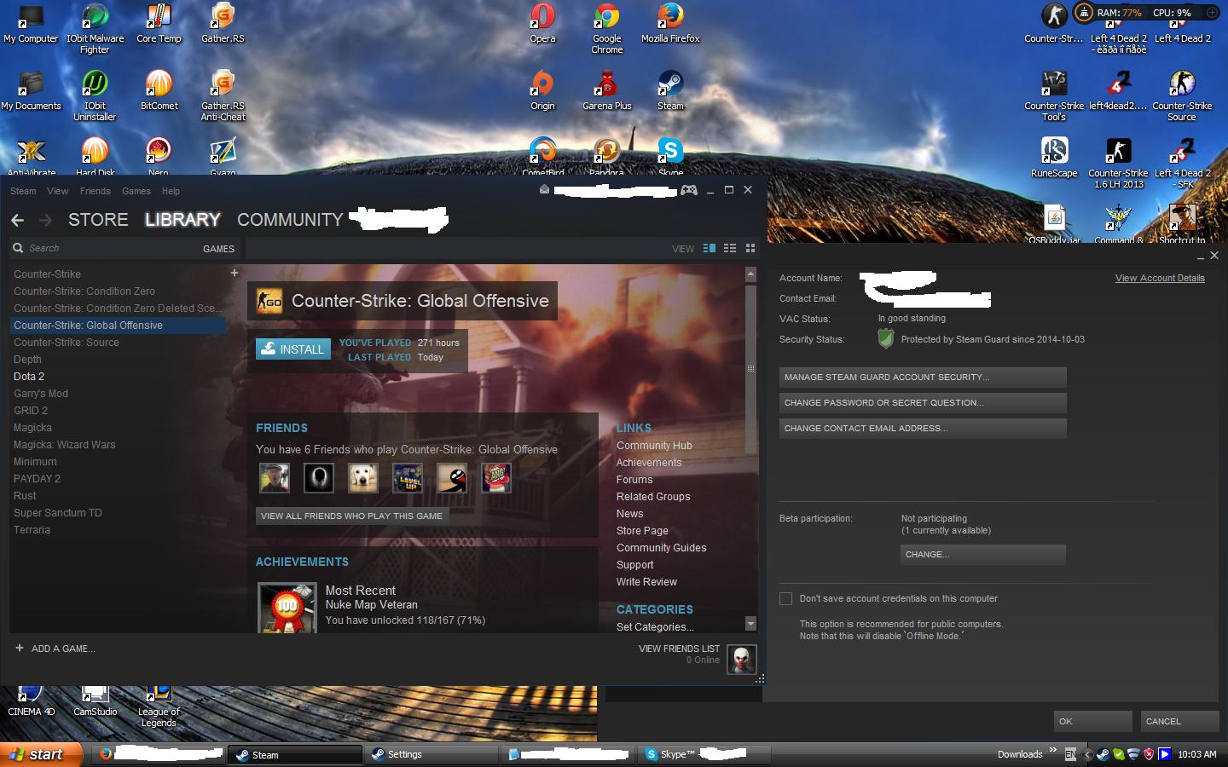Click the Write Review link
Viewport: 1228px width, 767px height.
point(646,582)
